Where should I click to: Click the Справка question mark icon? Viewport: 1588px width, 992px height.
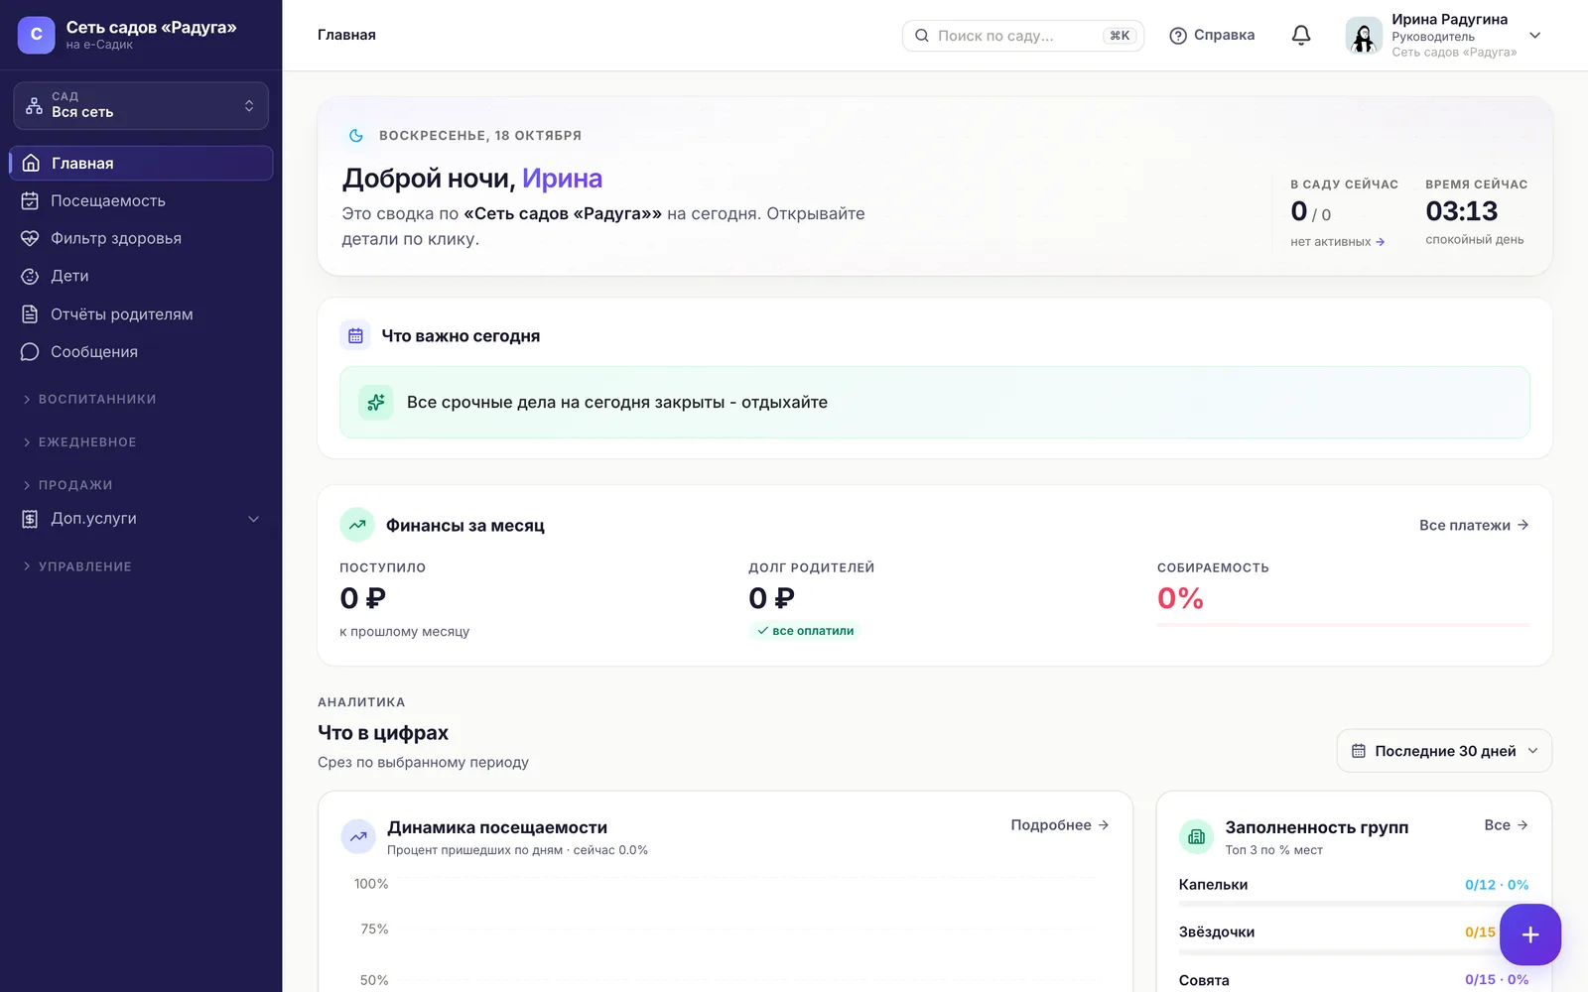coord(1178,36)
